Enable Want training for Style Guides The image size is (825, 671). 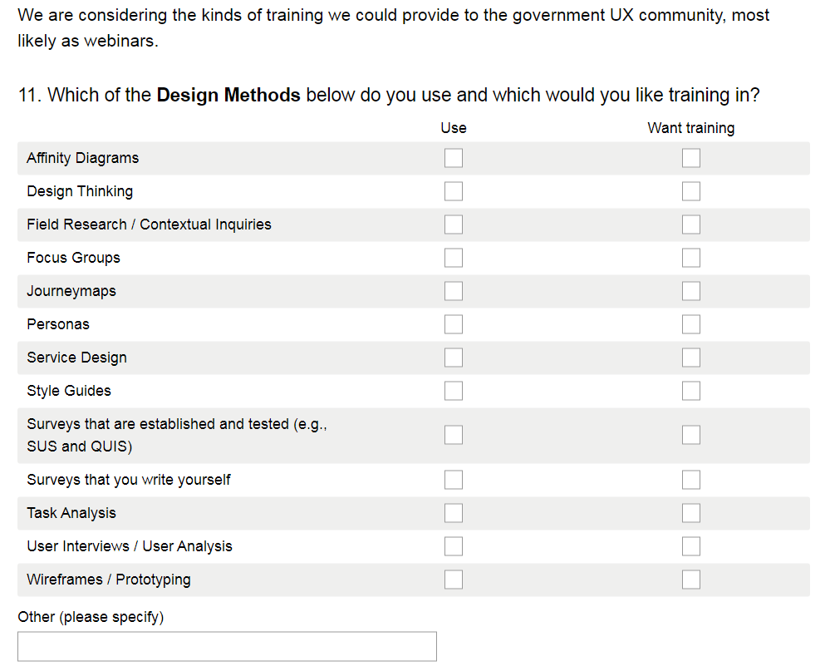point(690,391)
